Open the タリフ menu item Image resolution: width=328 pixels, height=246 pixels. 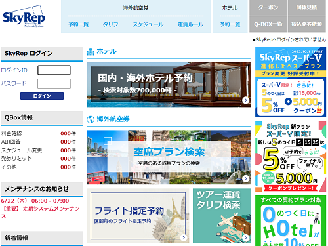(x=111, y=24)
